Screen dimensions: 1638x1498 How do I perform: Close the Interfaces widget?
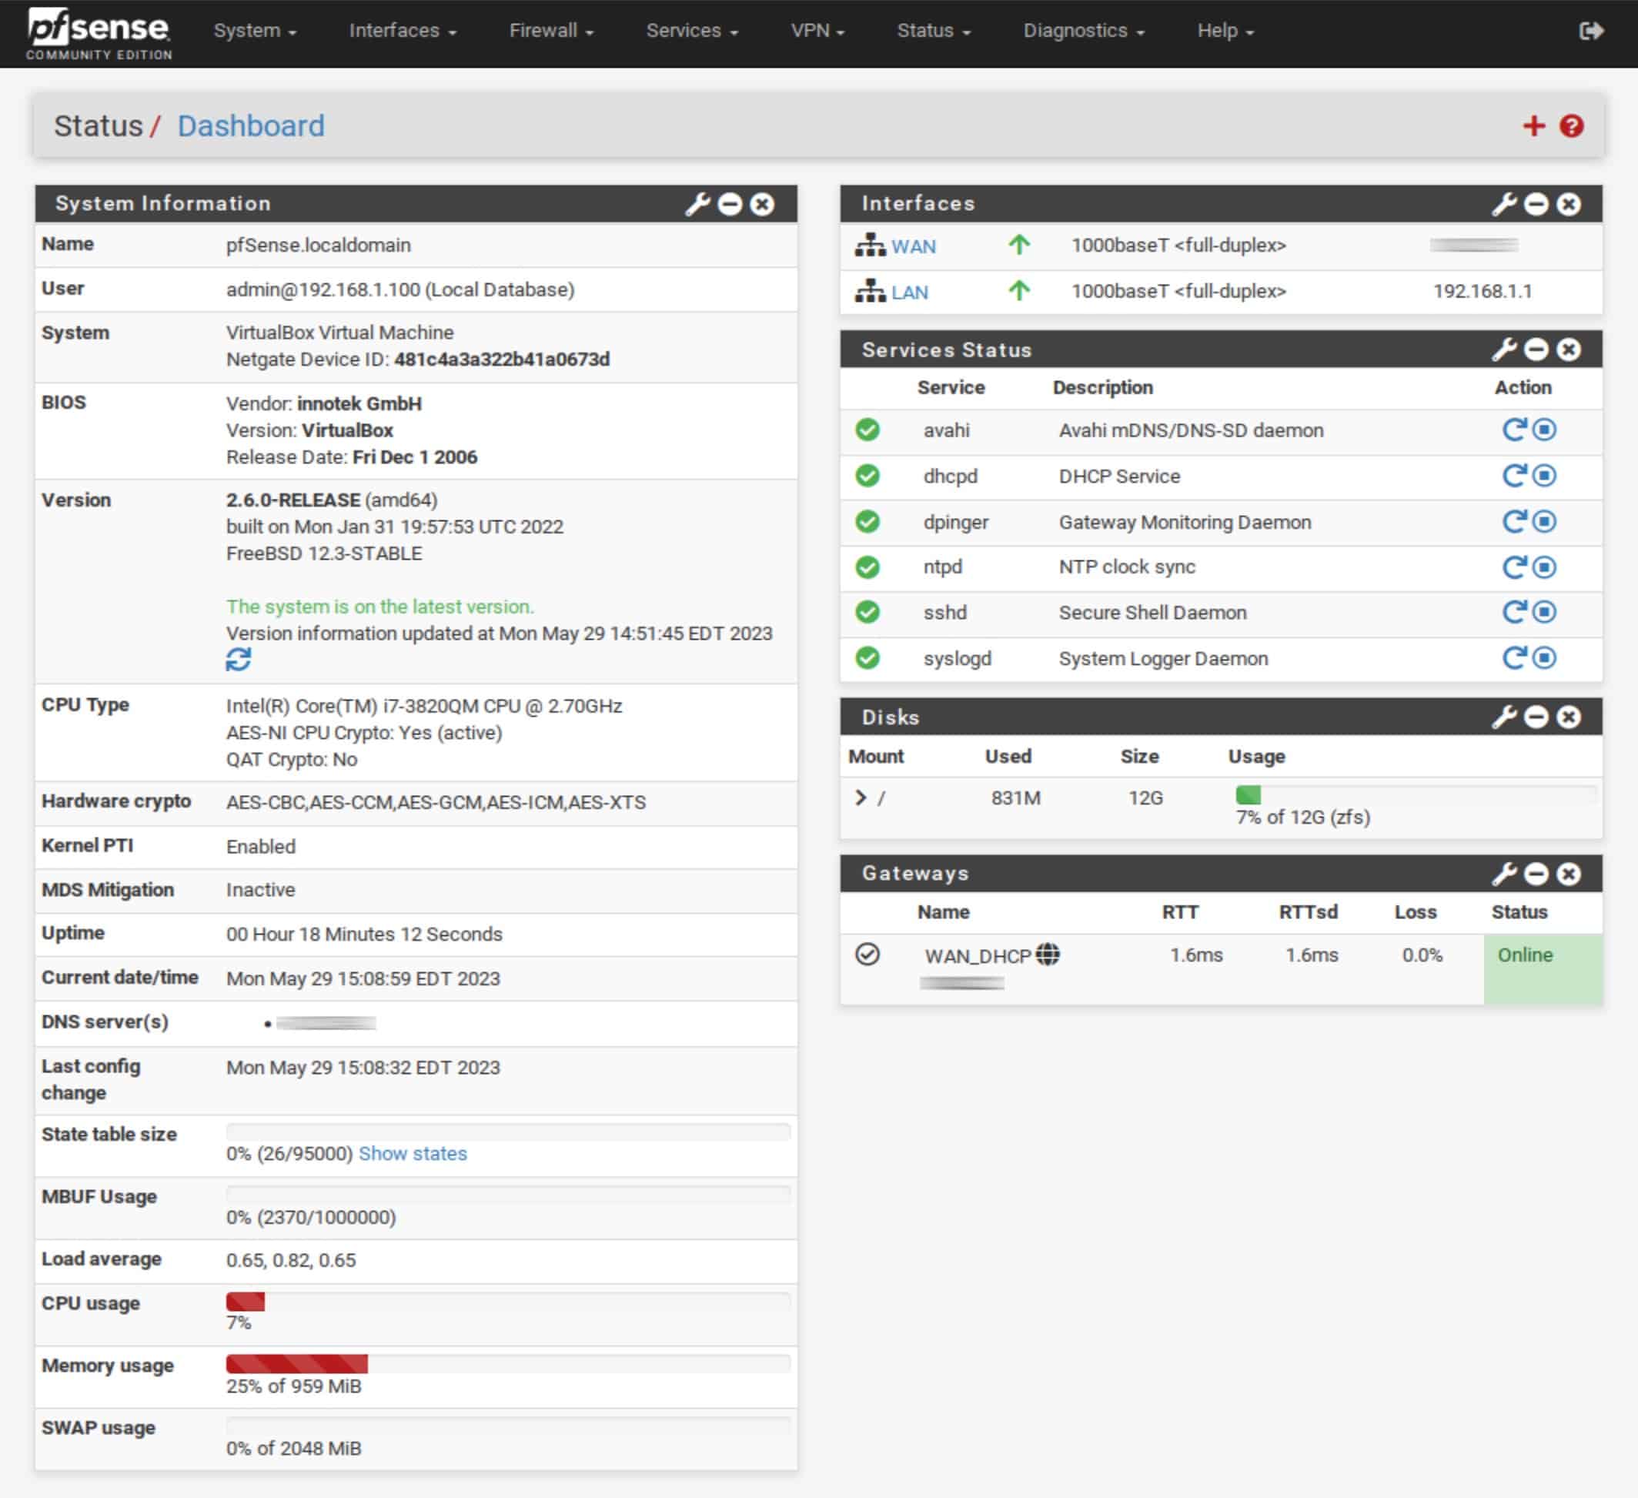(1569, 204)
